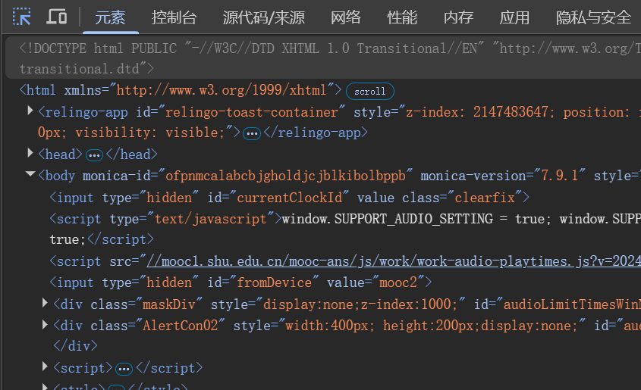Image resolution: width=641 pixels, height=390 pixels.
Task: Open the 隐私与安全 tab
Action: (593, 17)
